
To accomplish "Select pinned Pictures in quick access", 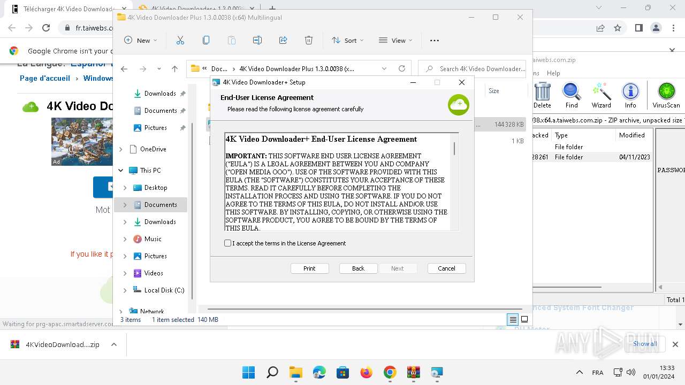I will pos(156,128).
